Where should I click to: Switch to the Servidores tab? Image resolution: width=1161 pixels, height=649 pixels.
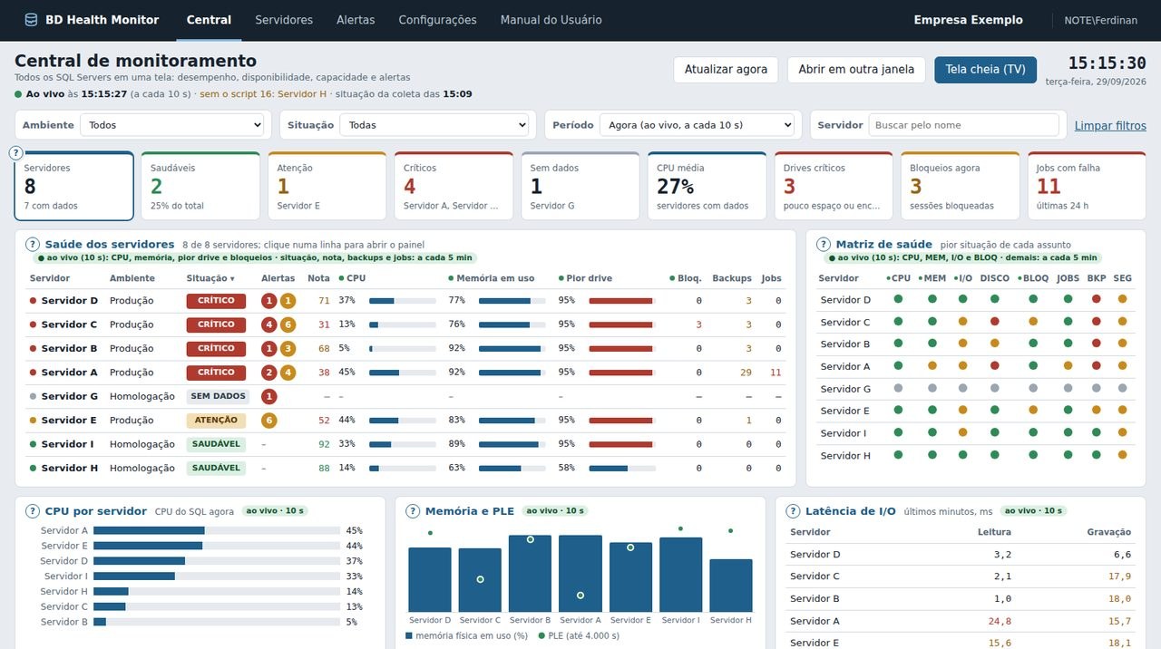[284, 20]
